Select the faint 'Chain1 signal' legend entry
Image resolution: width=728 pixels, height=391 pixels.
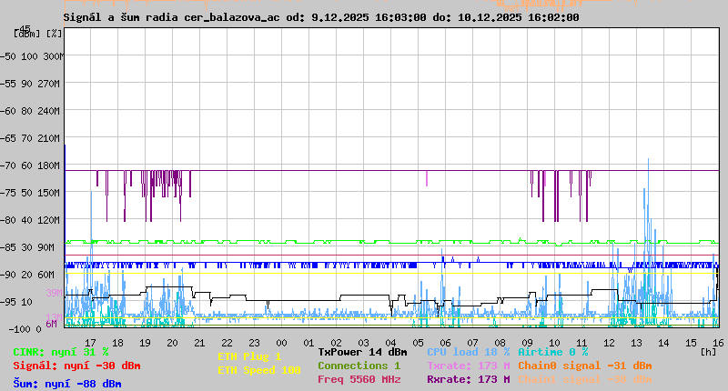tap(585, 379)
